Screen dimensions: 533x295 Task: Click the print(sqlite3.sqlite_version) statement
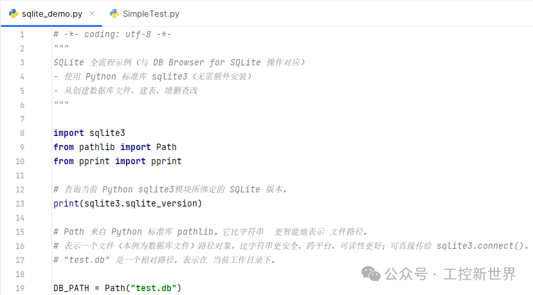127,203
